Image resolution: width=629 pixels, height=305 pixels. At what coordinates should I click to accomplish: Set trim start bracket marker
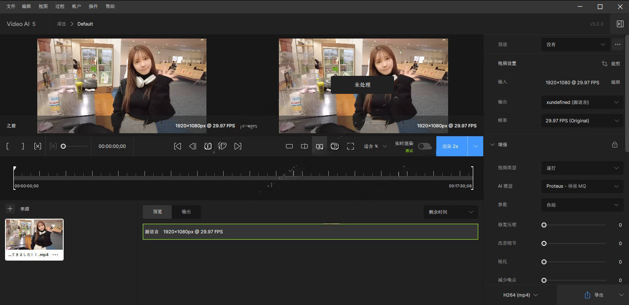click(x=8, y=146)
